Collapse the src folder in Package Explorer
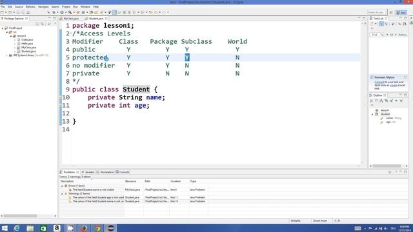 point(7,32)
